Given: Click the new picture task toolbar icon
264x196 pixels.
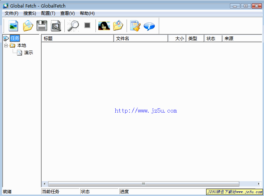Looking at the screenshot, I should 13,26.
